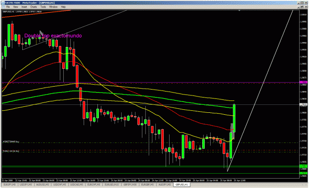Click the 25 Apr 12:00 time axis label

[x=239, y=180]
